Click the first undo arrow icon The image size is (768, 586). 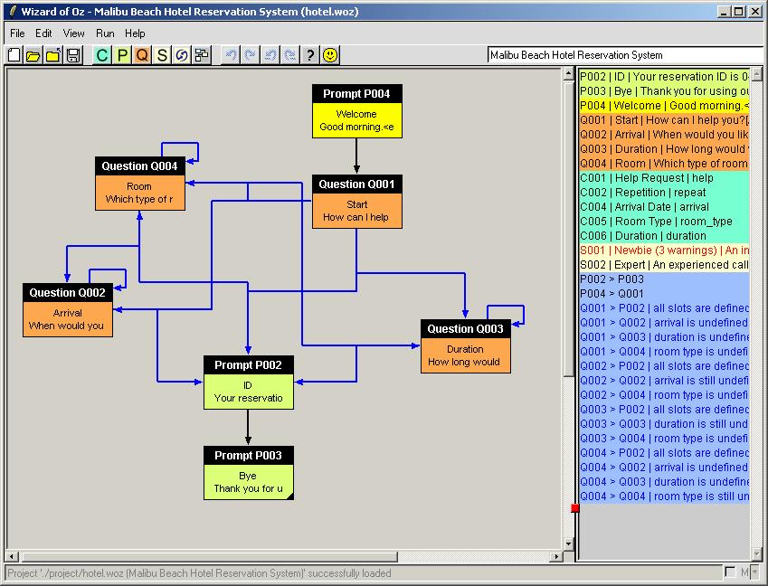click(x=231, y=55)
